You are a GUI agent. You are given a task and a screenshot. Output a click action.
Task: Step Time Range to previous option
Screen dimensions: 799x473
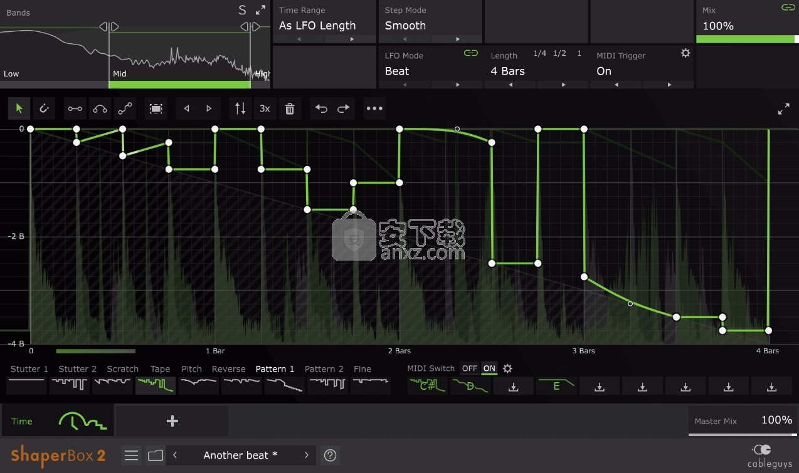[x=299, y=39]
